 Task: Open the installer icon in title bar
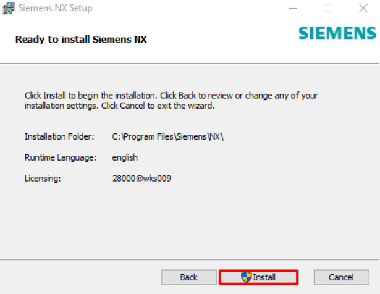(8, 8)
